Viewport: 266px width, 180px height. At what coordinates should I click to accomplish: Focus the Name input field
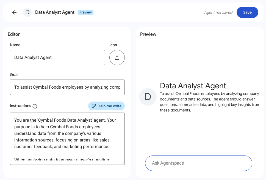pos(57,58)
